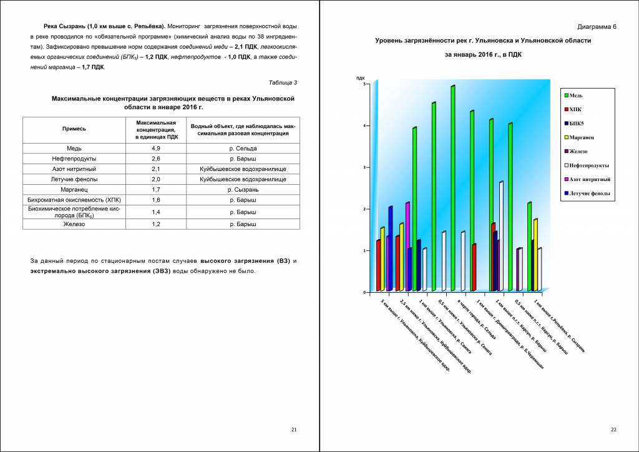Click the chart title 'Уровень загрязнённости рек'
The image size is (639, 452).
[483, 41]
